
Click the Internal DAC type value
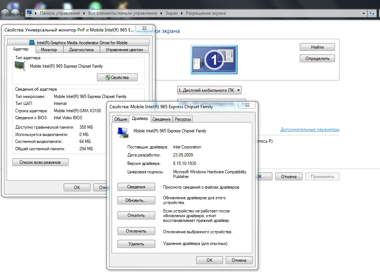tap(60, 103)
